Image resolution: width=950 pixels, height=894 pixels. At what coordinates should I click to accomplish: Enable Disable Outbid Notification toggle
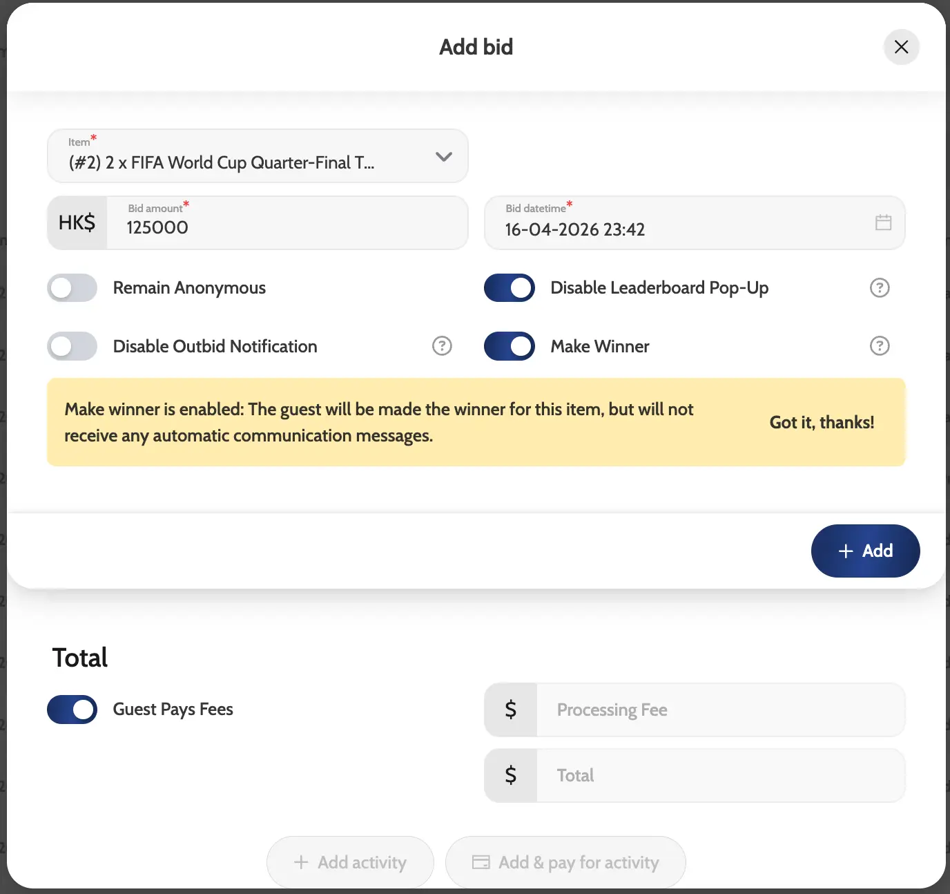tap(72, 346)
